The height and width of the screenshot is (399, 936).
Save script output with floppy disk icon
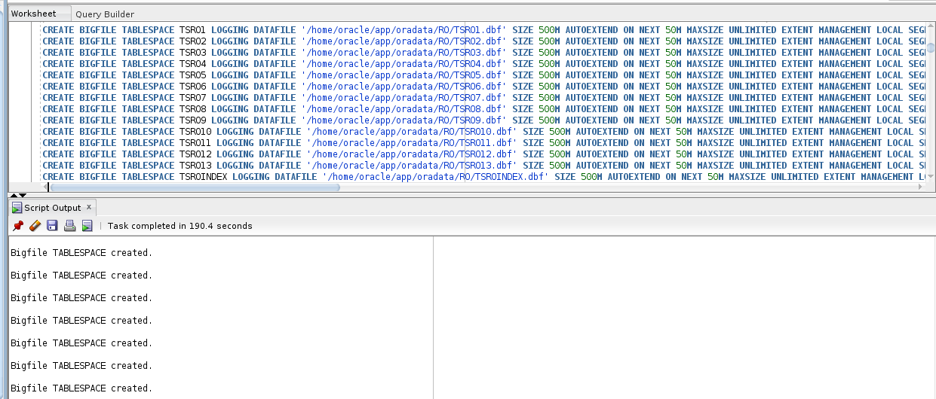(52, 226)
